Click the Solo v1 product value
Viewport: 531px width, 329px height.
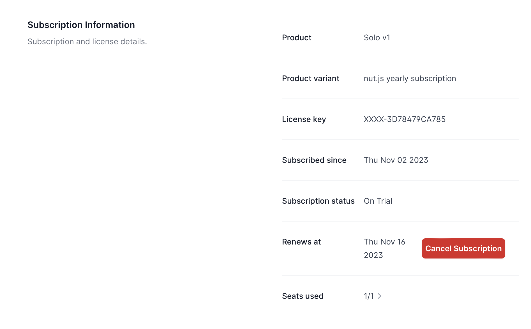point(377,37)
